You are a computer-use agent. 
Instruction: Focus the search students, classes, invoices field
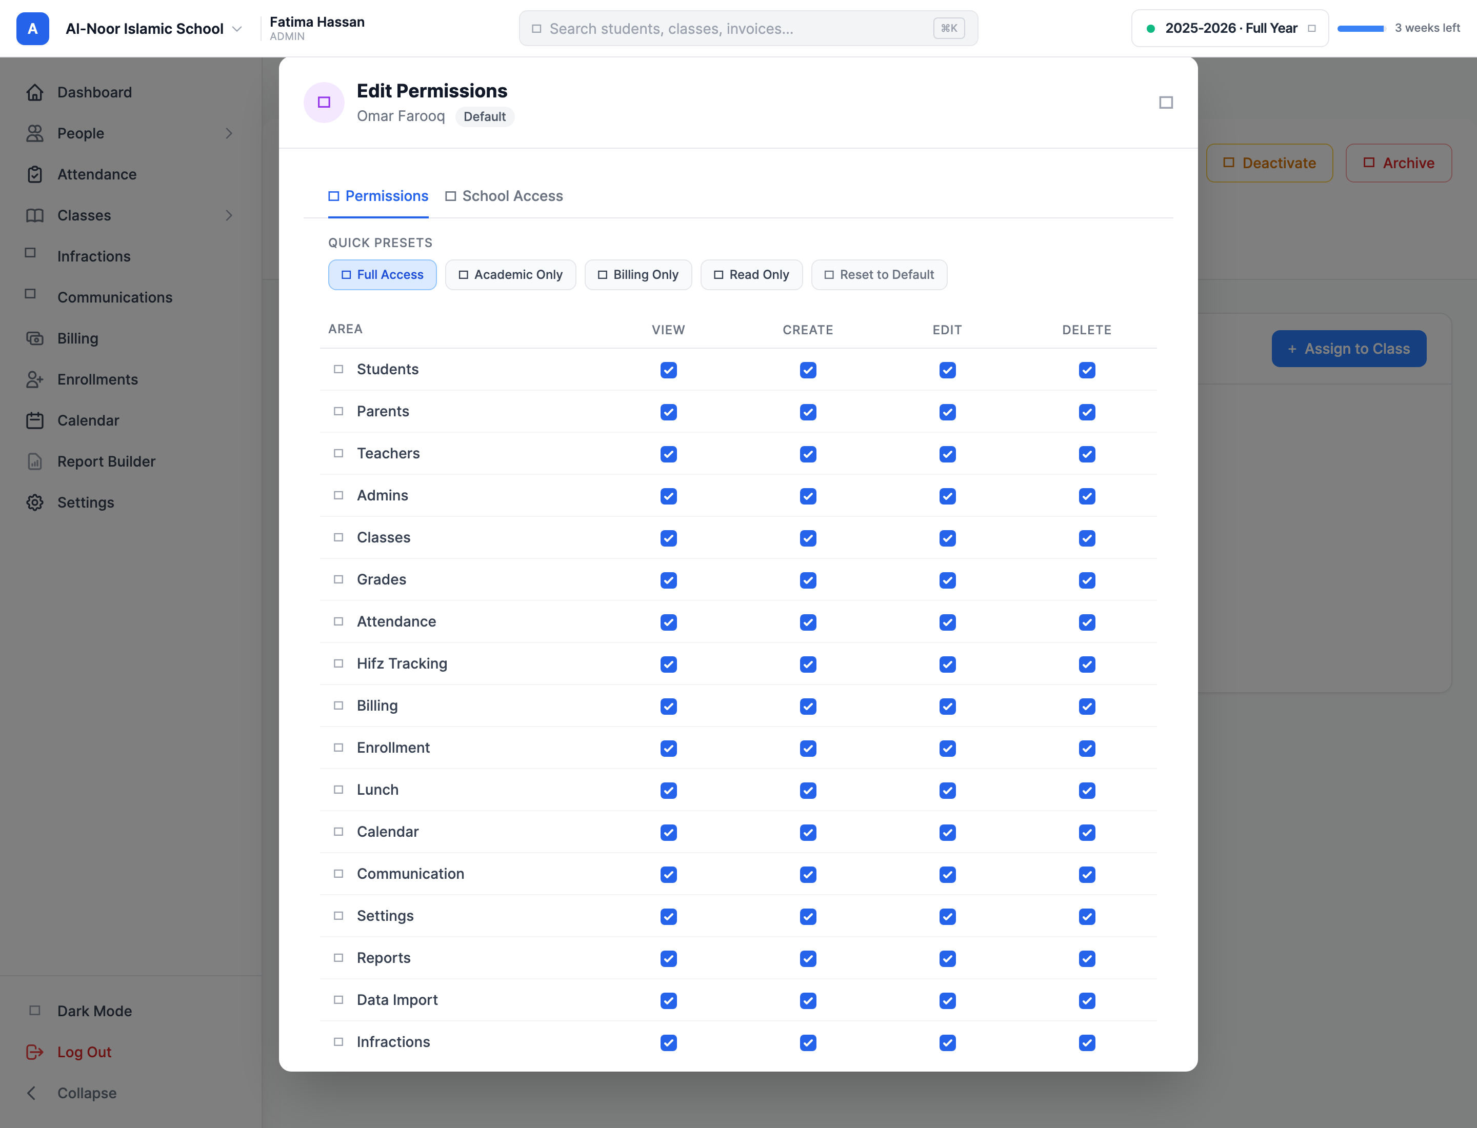[x=748, y=28]
